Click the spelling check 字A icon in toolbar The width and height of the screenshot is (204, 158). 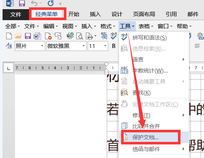pyautogui.click(x=114, y=36)
